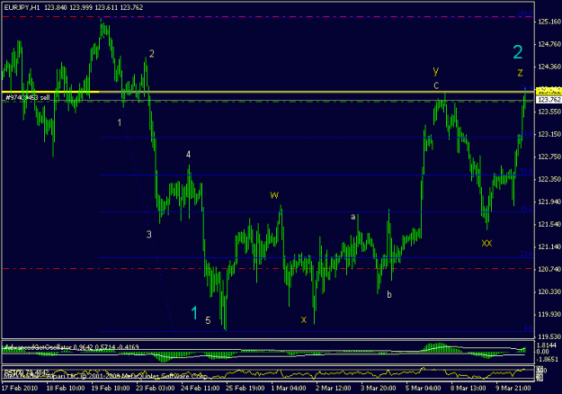This screenshot has height=394, width=562.
Task: Click price level 120.330 on the axis
Action: [x=549, y=292]
